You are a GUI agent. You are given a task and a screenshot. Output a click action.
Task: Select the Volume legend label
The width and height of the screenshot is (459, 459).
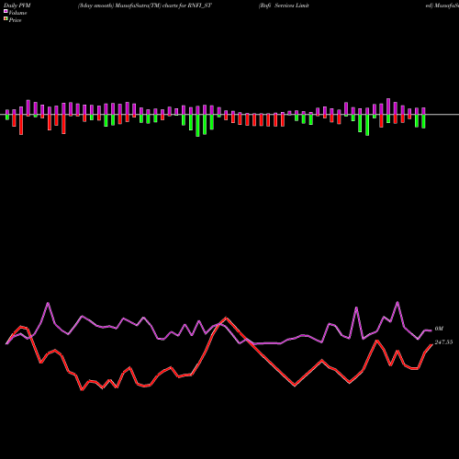click(x=17, y=13)
